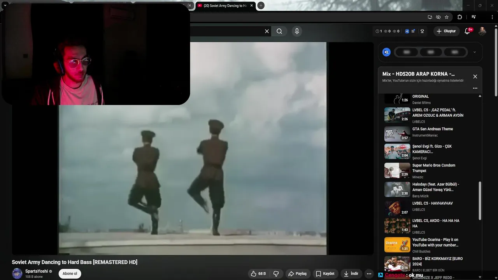Open Şenol Evgi ÇEK KAMERACI video thumbnail
This screenshot has width=498, height=280.
pos(397,152)
